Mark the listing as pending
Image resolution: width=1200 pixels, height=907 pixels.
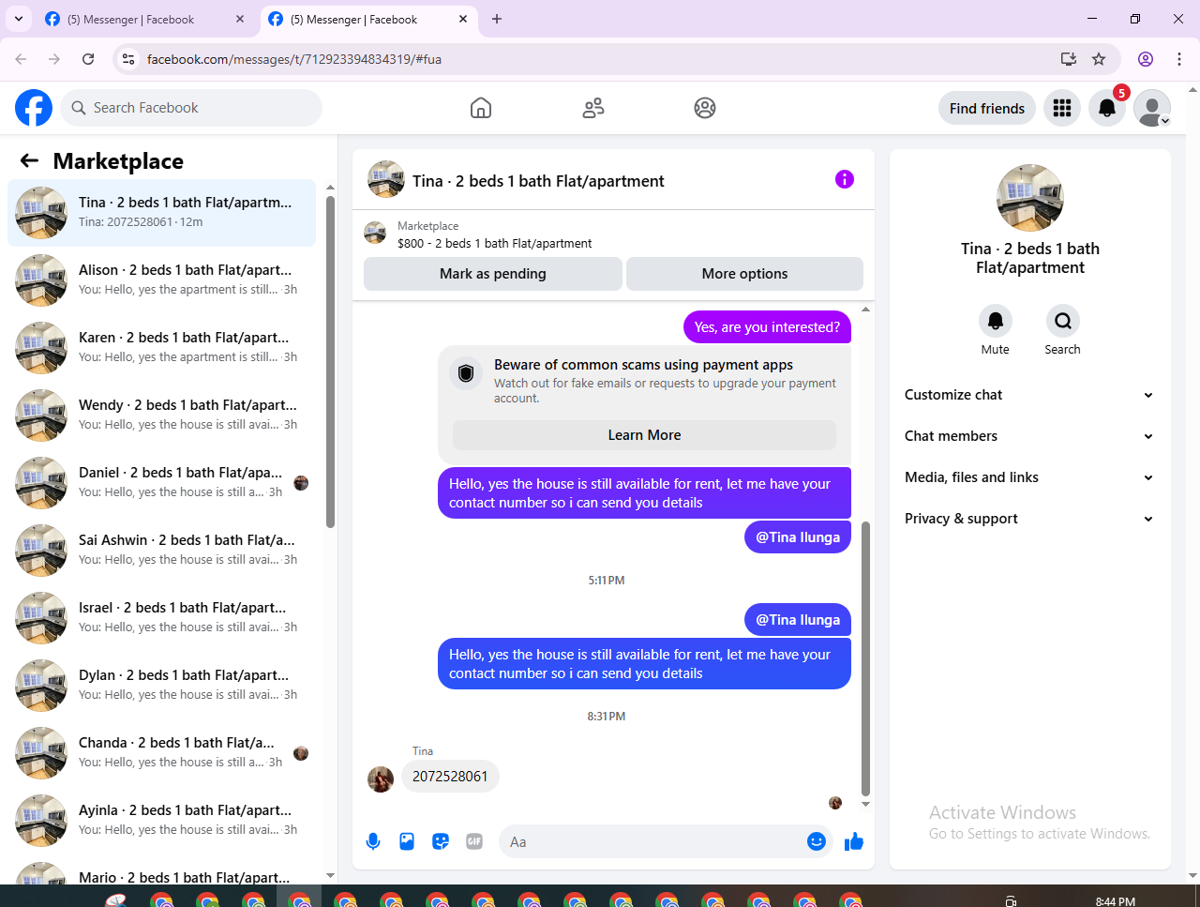[x=493, y=274]
